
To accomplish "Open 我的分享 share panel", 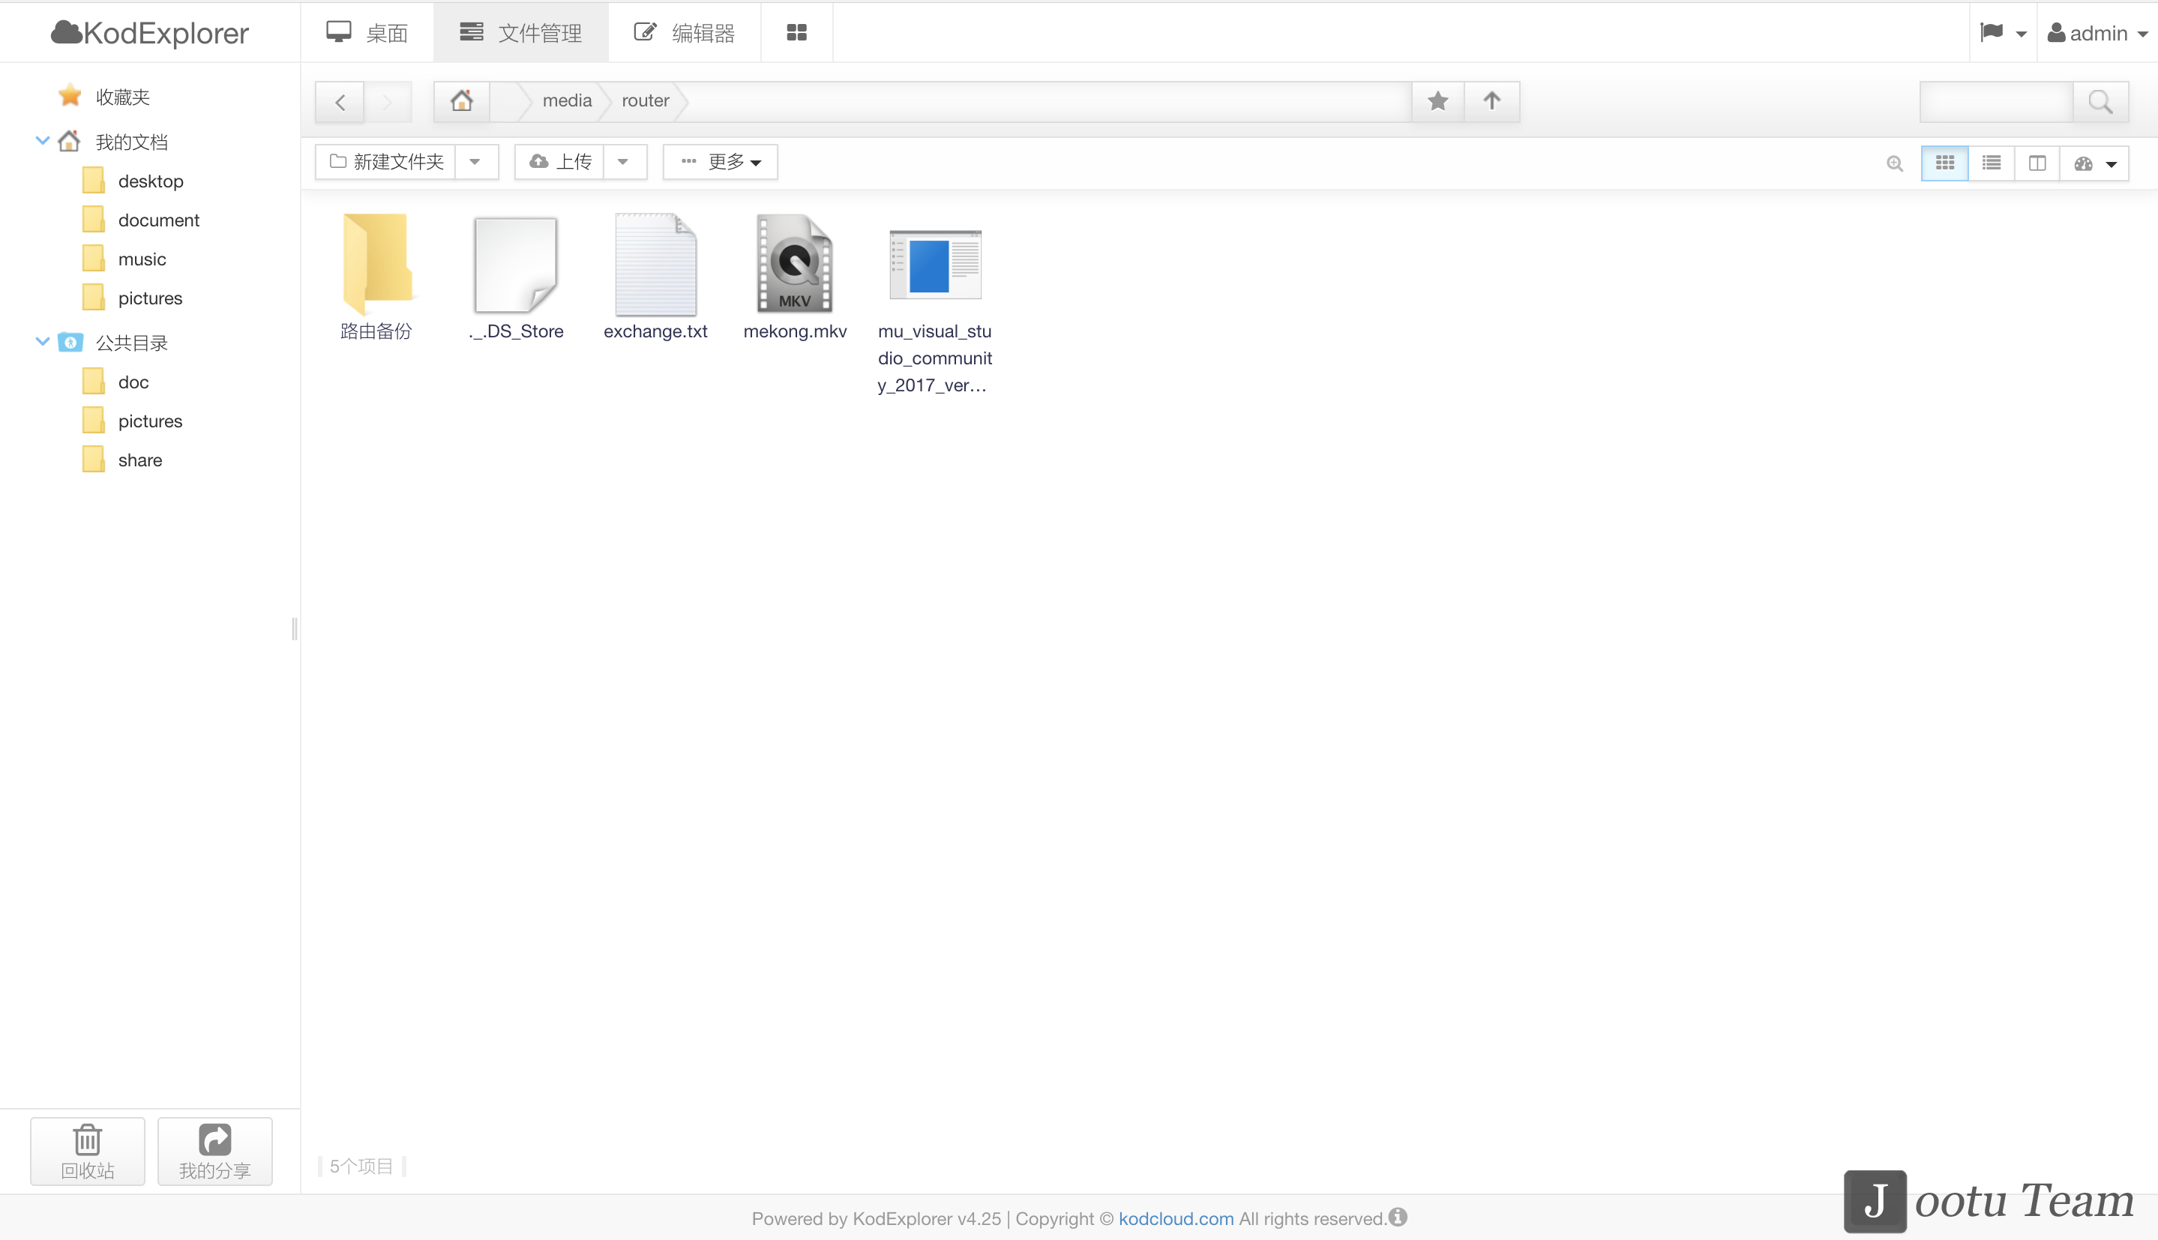I will tap(214, 1151).
